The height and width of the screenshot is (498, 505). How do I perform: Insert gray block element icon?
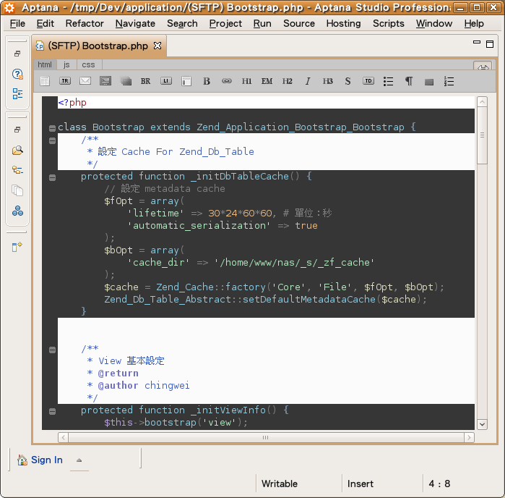(429, 82)
